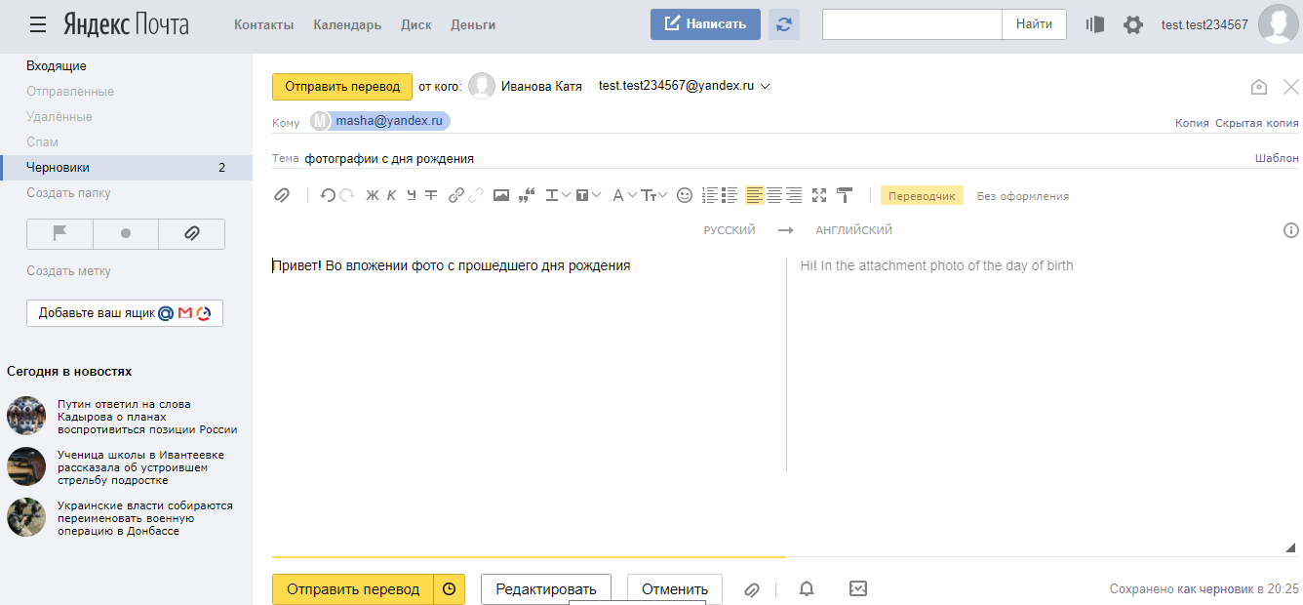Click the reminder bell icon at bottom
This screenshot has width=1303, height=605.
pyautogui.click(x=807, y=589)
